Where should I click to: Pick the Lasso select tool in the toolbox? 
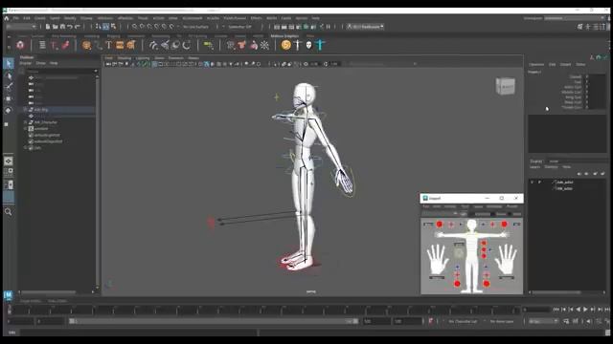[x=9, y=75]
